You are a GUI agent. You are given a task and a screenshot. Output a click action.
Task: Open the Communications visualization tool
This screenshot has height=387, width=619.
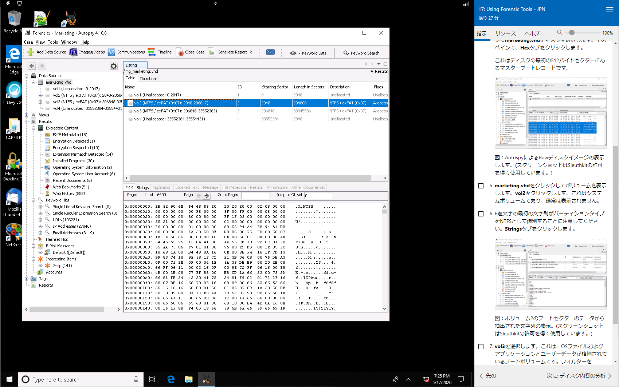(x=111, y=52)
